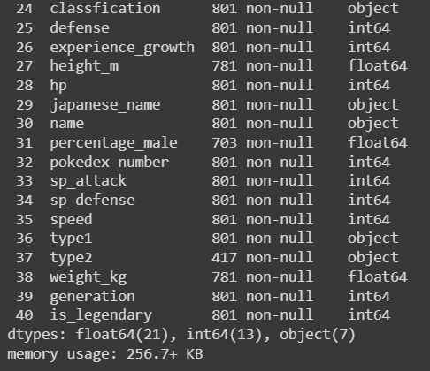This screenshot has height=371, width=430.
Task: Select the pokedex_number column name
Action: pyautogui.click(x=110, y=163)
